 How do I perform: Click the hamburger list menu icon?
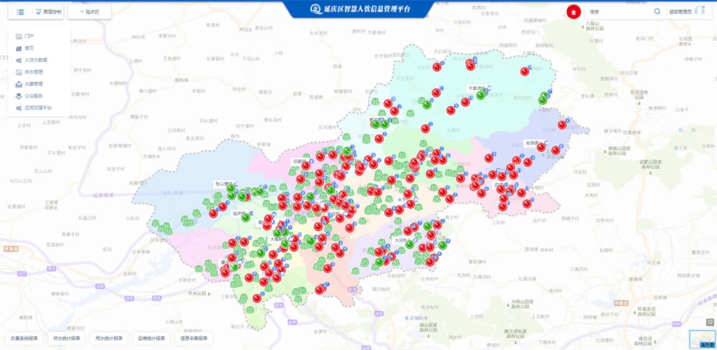click(20, 12)
